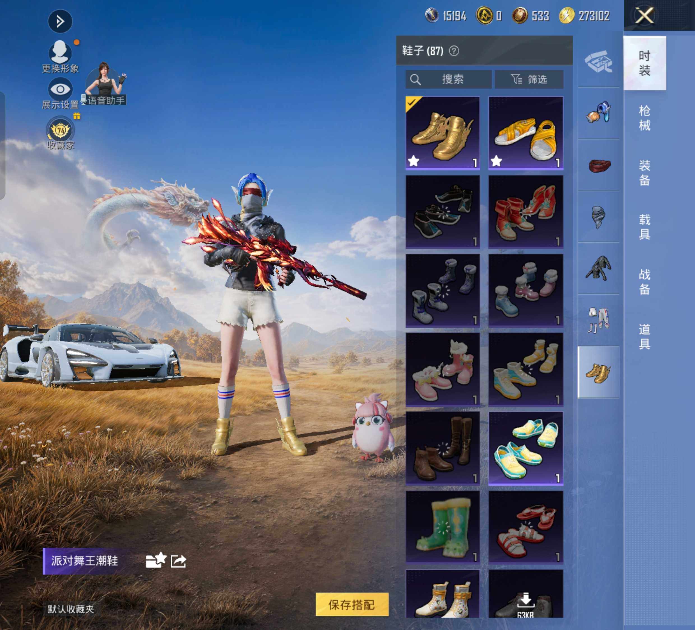The height and width of the screenshot is (630, 695).
Task: Open the 语音助手 voice assistant
Action: pyautogui.click(x=105, y=84)
